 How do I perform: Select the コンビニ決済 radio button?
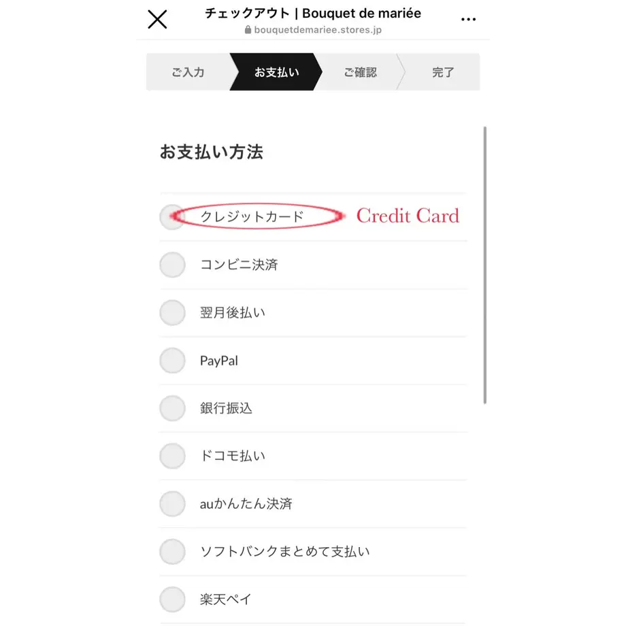[172, 265]
